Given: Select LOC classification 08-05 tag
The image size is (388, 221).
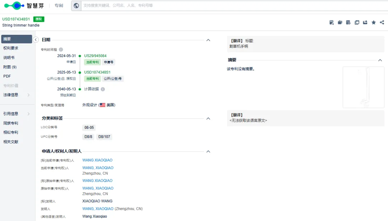Looking at the screenshot, I should [89, 128].
